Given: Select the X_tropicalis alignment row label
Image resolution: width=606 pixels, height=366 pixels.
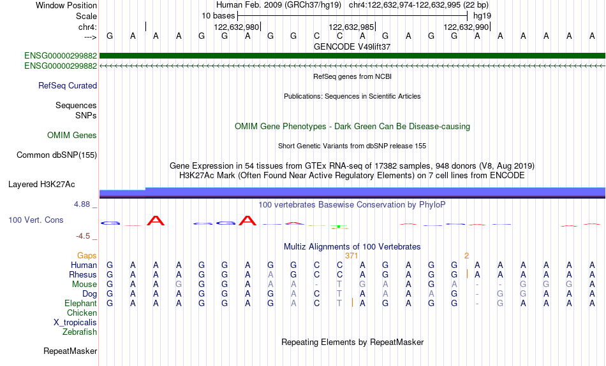Looking at the screenshot, I should point(75,323).
